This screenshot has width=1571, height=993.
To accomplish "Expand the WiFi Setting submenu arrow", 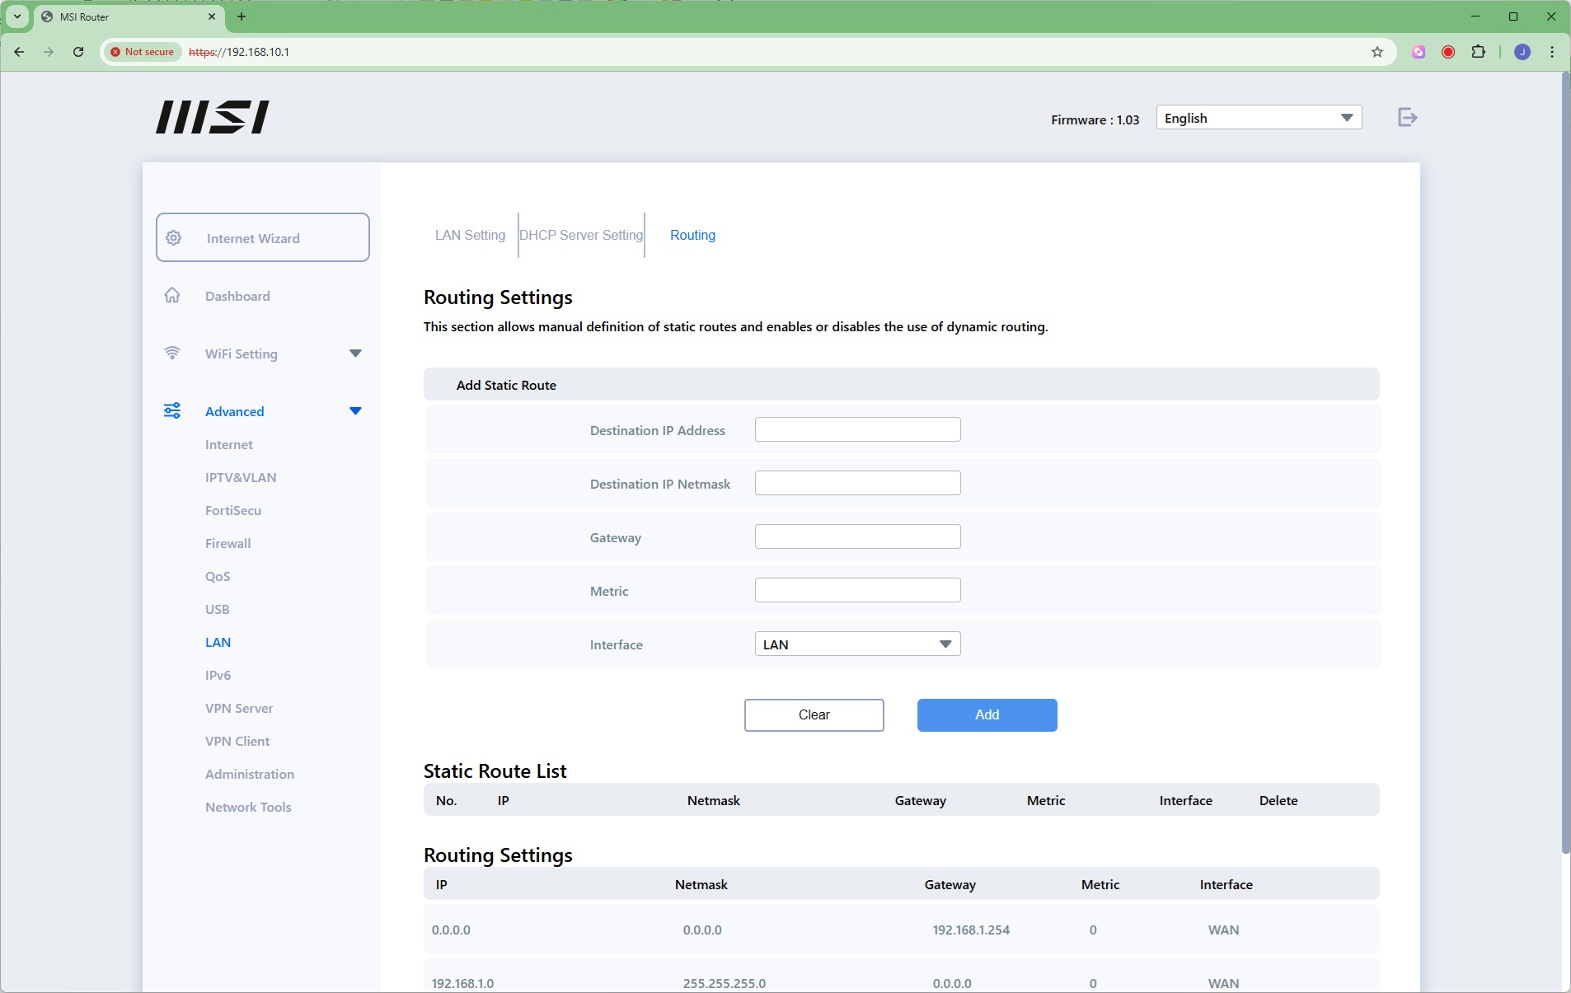I will click(x=355, y=354).
